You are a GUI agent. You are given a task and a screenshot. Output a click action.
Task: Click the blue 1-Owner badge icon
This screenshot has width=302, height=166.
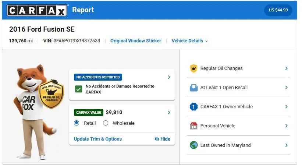pyautogui.click(x=193, y=107)
